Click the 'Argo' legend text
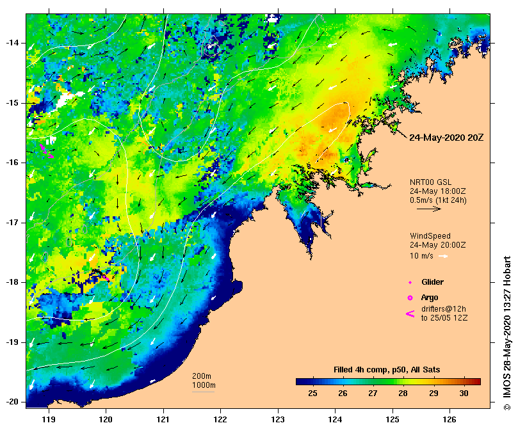The image size is (518, 430). click(x=430, y=298)
